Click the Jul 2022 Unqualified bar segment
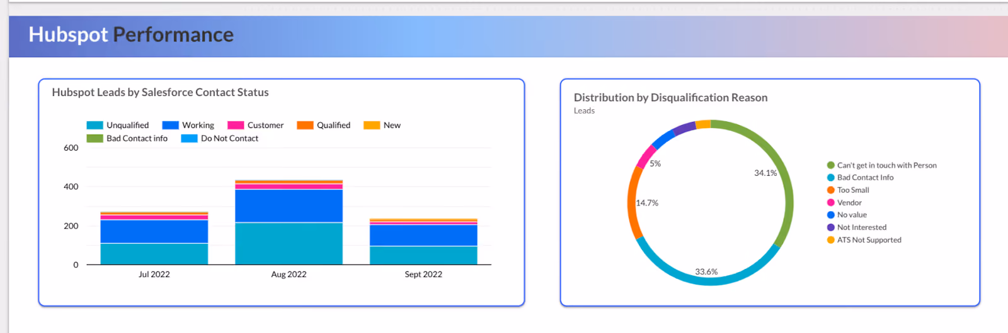1008x333 pixels. (x=154, y=253)
